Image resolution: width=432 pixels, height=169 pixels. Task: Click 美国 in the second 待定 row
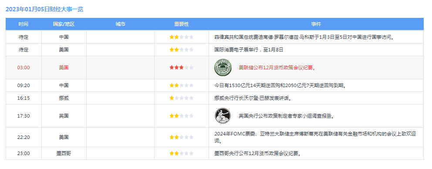click(x=64, y=50)
